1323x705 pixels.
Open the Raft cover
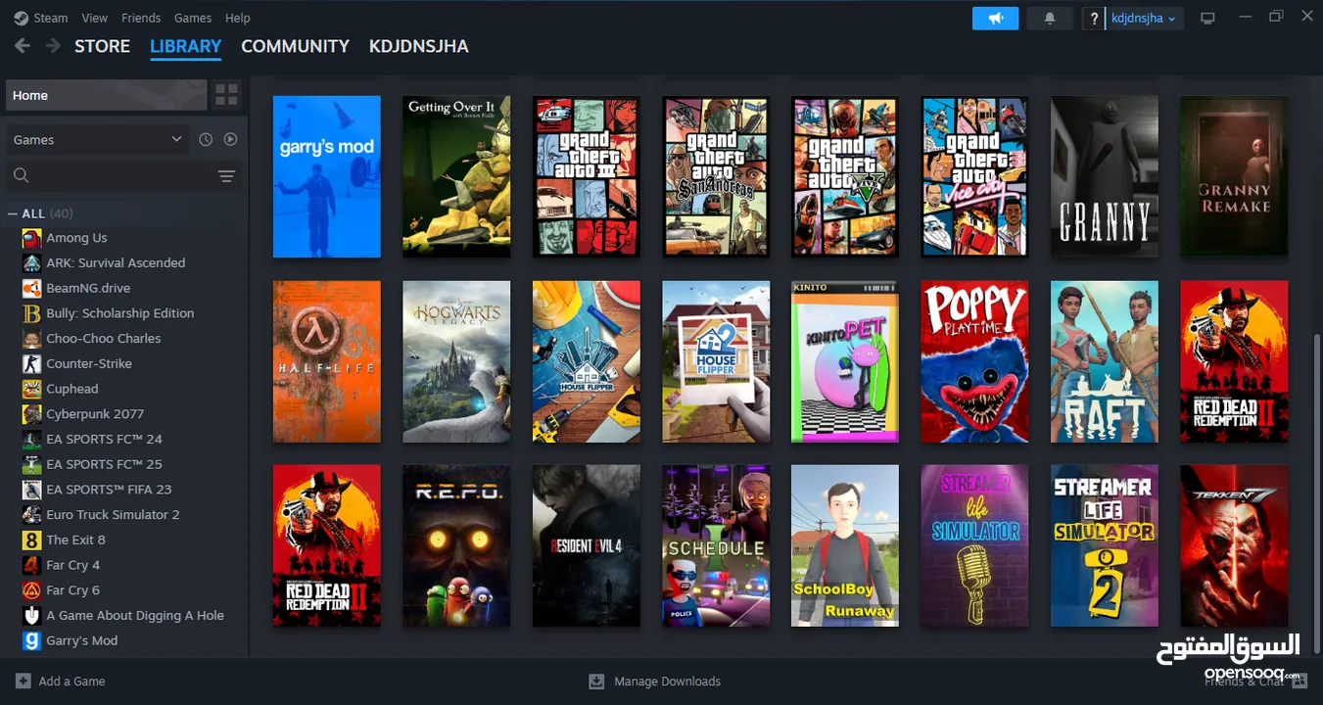[x=1105, y=361]
